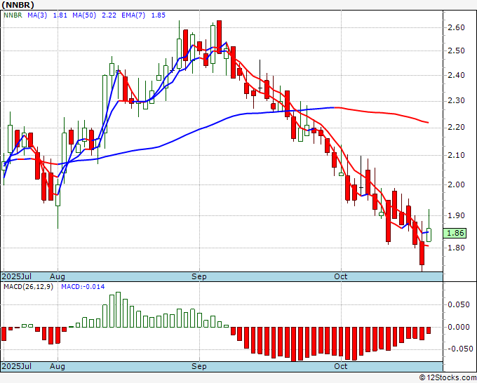Click the (NNBR) chart title
This screenshot has width=477, height=383.
(x=18, y=5)
